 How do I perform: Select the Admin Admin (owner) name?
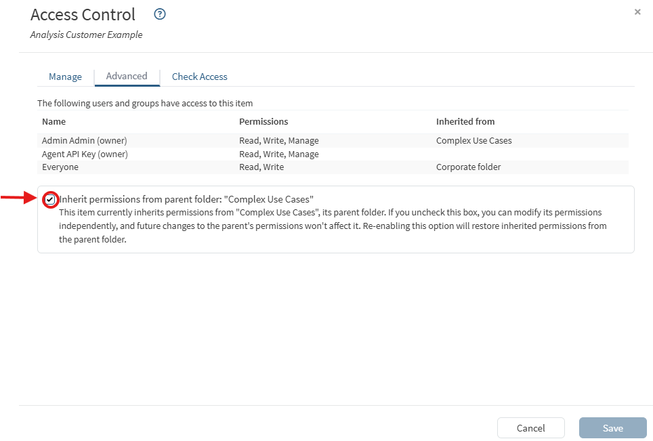85,141
